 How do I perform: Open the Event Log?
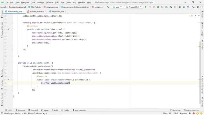coord(175,110)
